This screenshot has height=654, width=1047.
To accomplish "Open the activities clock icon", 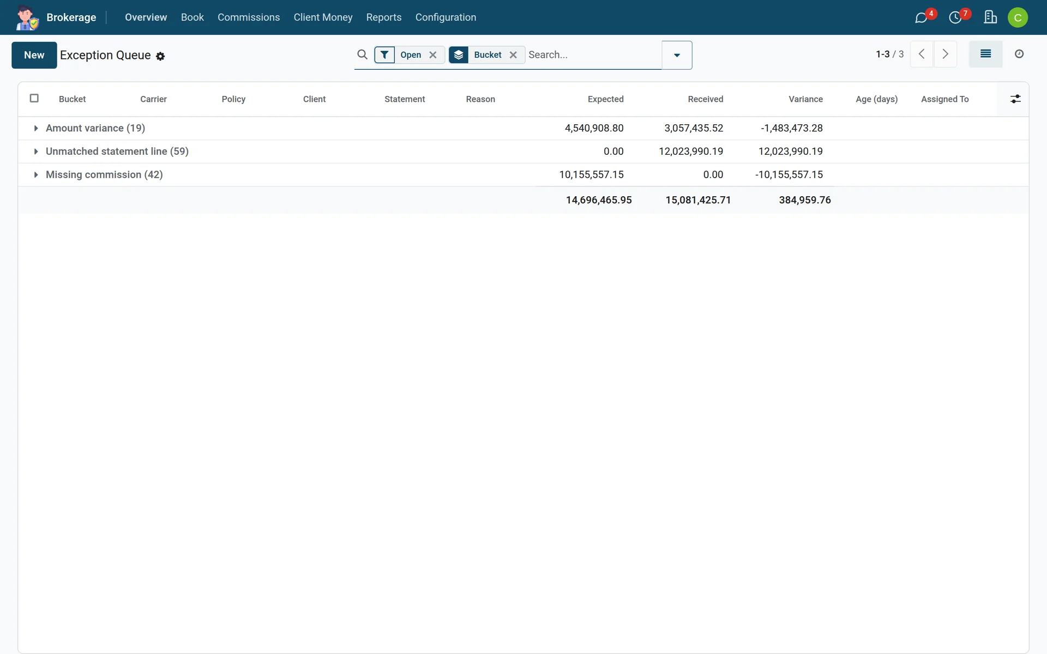I will (x=955, y=17).
